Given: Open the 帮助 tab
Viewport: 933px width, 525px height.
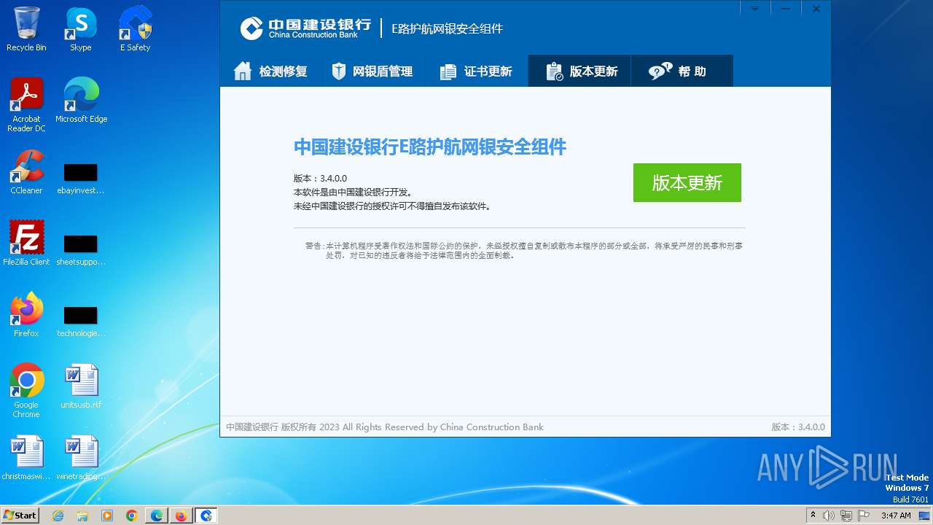Looking at the screenshot, I should click(x=682, y=71).
